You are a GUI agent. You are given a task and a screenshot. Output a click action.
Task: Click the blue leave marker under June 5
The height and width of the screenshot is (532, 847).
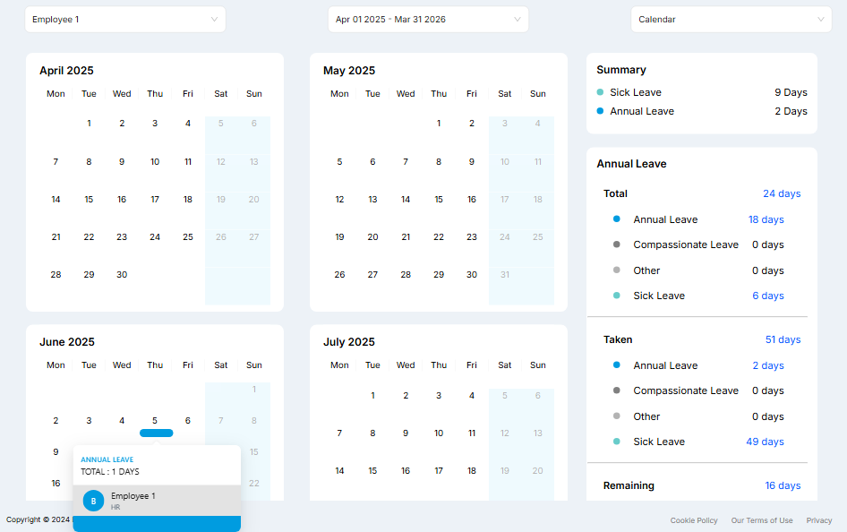(156, 433)
